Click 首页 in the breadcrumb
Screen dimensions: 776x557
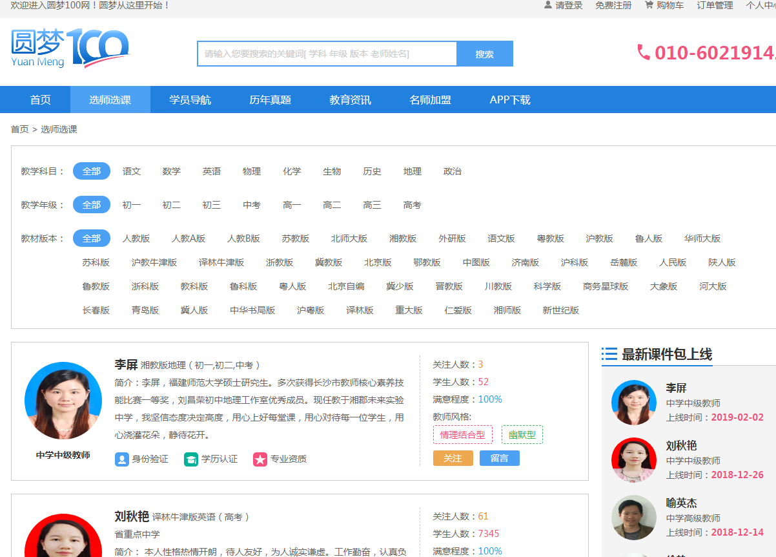click(x=20, y=129)
